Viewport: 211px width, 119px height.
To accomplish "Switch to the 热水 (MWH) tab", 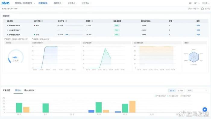I will click(29, 90).
